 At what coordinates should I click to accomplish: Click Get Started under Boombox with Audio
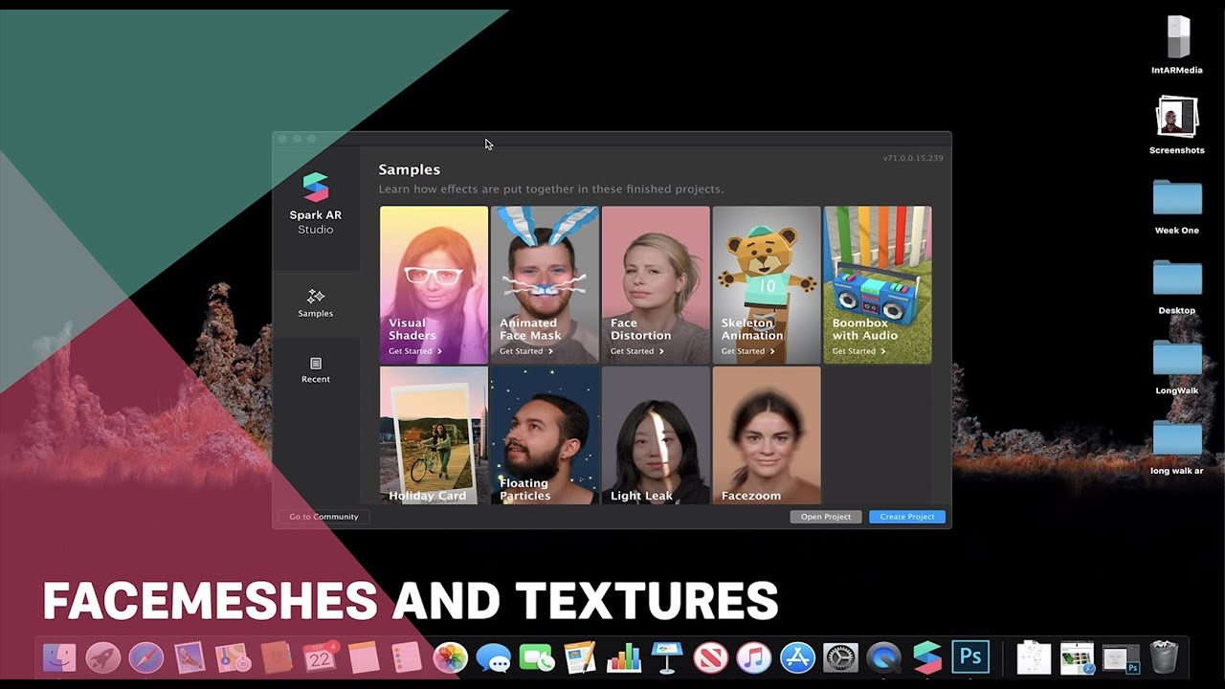coord(859,351)
